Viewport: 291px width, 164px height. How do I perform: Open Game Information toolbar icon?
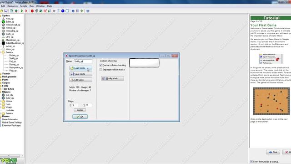(73, 11)
